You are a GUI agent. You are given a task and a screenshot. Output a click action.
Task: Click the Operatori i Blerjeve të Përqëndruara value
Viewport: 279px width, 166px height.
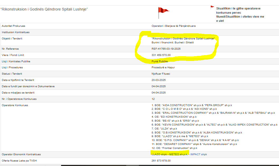173,26
